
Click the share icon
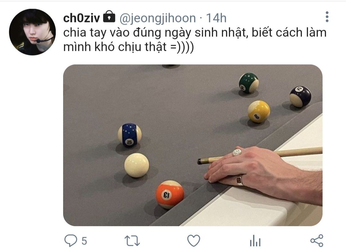coord(317,240)
